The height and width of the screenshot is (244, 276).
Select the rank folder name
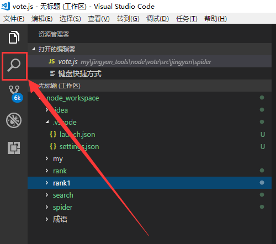(60, 171)
